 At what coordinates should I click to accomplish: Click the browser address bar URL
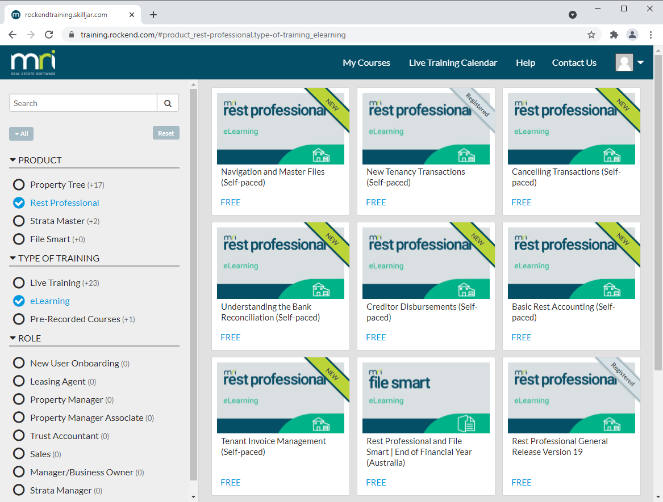[213, 35]
